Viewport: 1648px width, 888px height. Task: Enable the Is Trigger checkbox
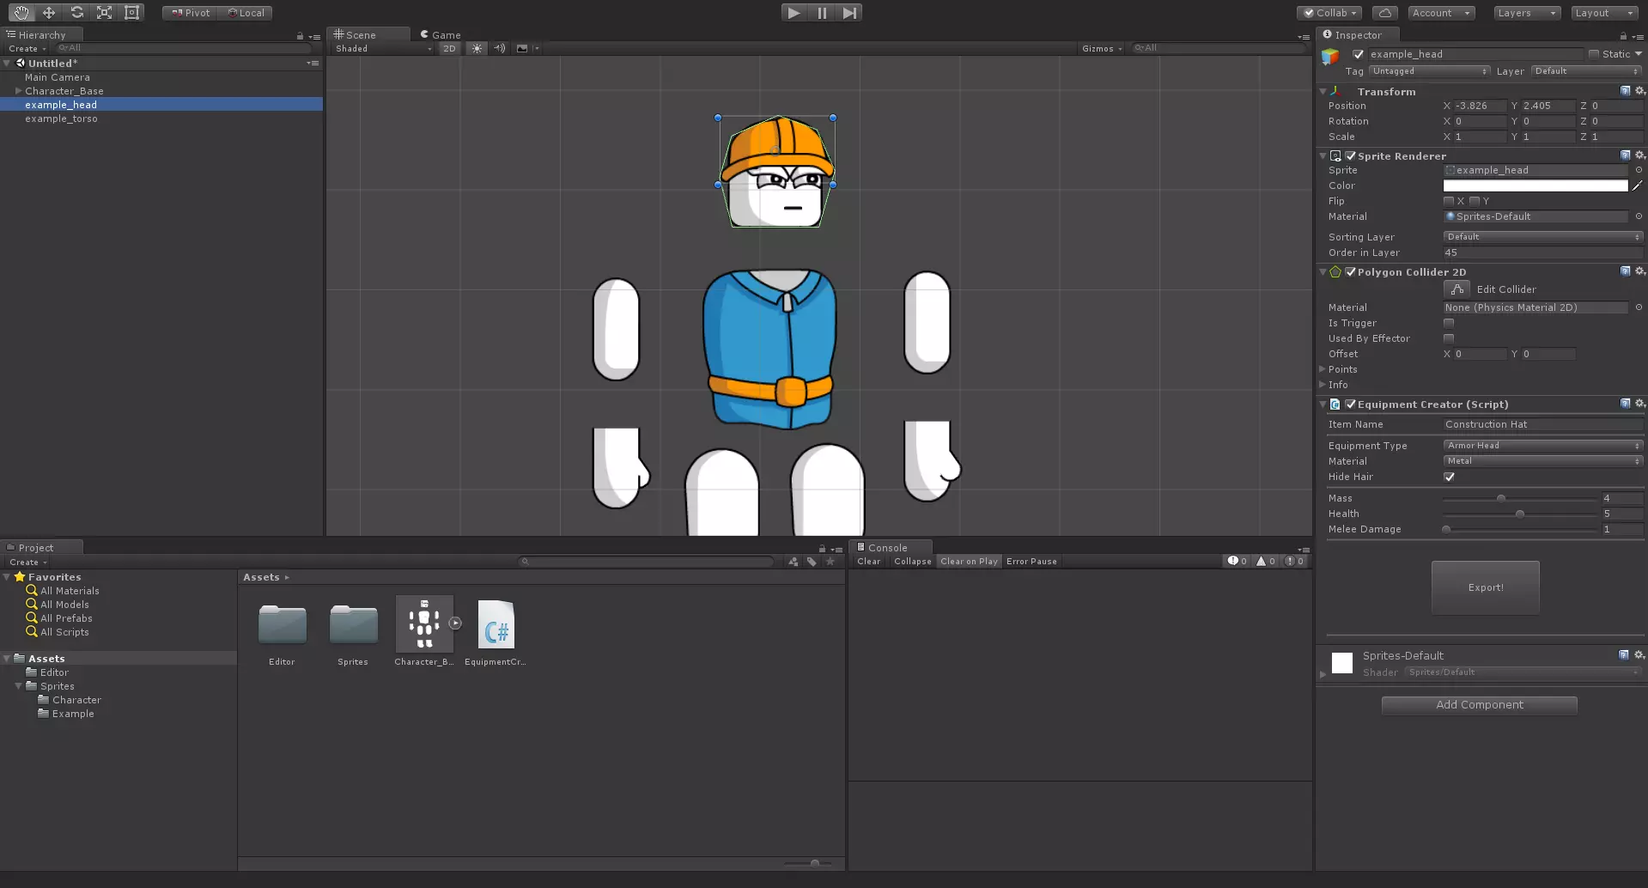(1450, 323)
